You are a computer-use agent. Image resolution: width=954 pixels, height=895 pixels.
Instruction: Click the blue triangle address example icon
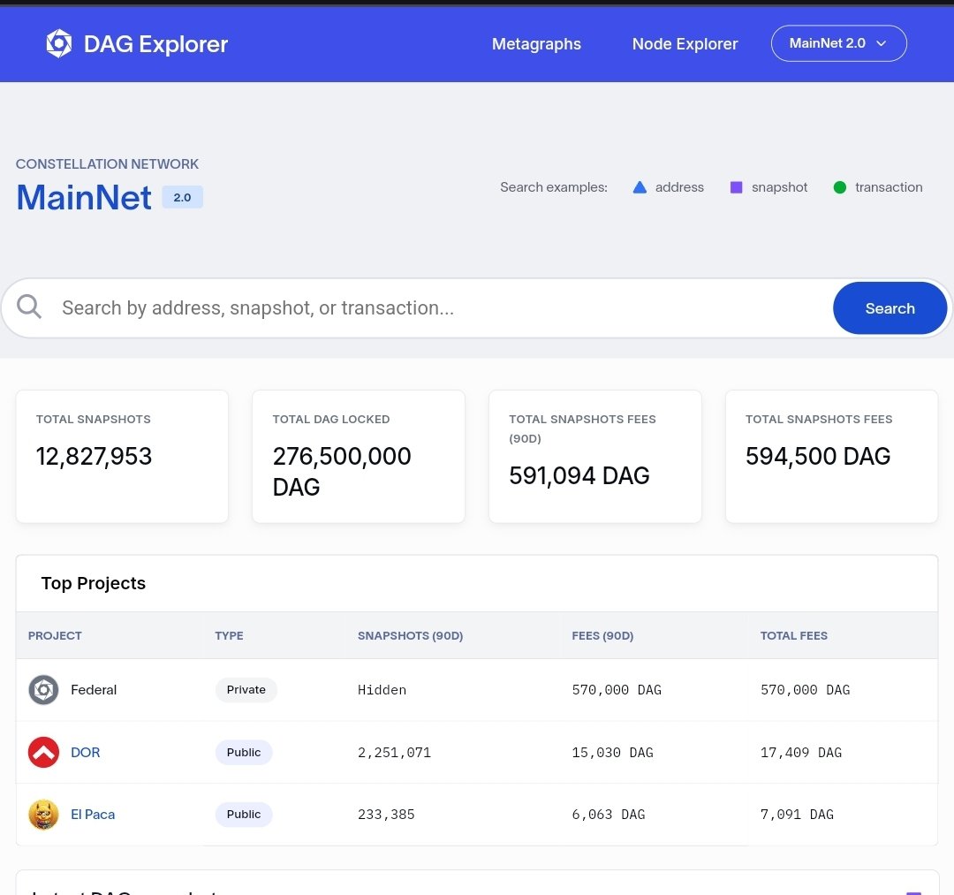point(640,187)
